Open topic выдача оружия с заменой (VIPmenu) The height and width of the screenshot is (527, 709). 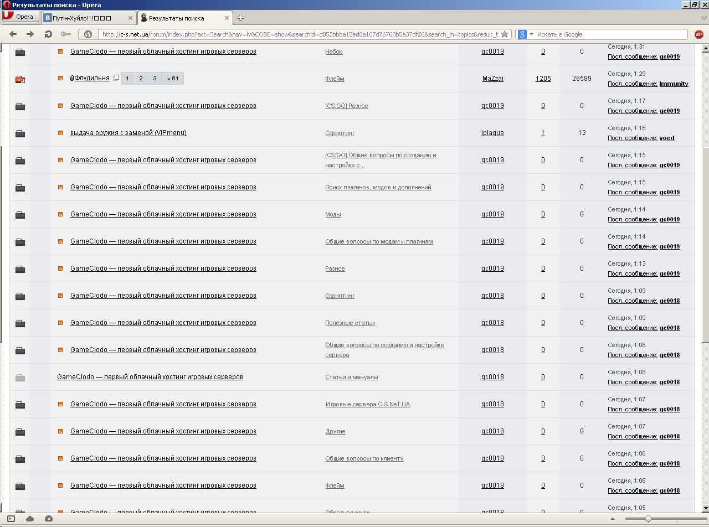click(x=128, y=133)
